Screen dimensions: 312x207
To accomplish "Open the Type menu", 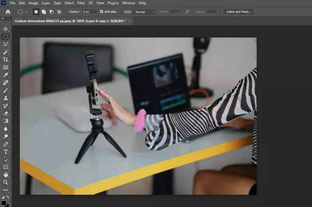I will tap(57, 3).
